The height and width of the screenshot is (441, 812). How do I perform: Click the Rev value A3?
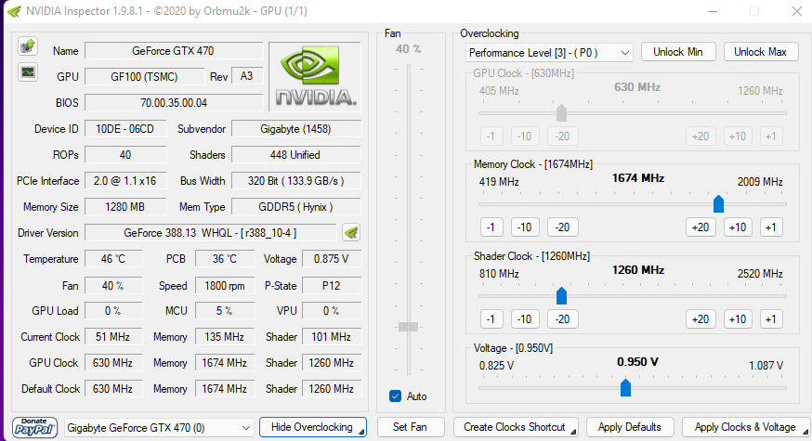(x=247, y=76)
